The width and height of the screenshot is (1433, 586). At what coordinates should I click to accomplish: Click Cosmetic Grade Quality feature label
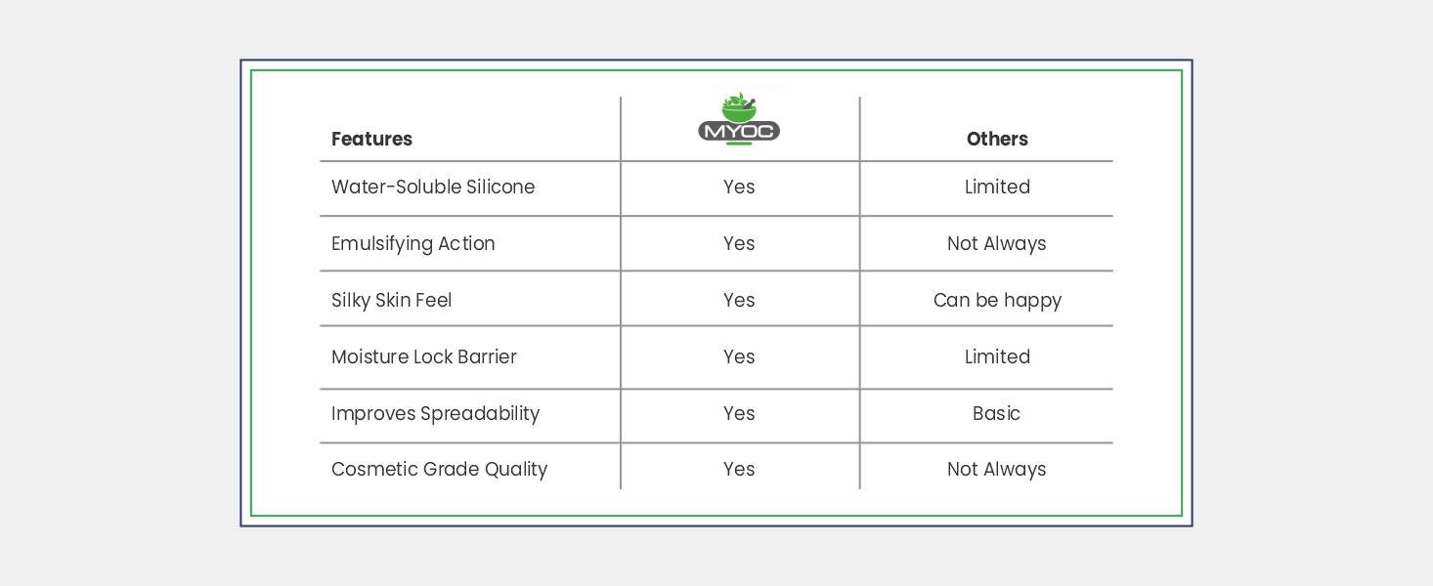pos(440,470)
